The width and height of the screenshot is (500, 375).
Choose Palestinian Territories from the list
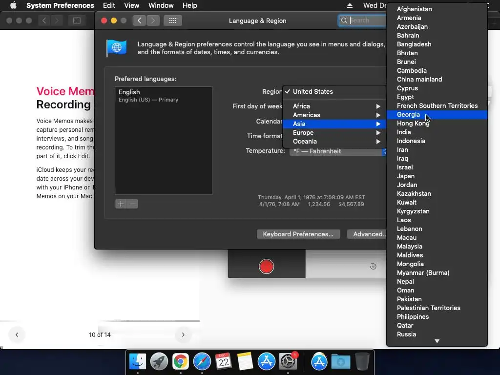[x=437, y=308]
